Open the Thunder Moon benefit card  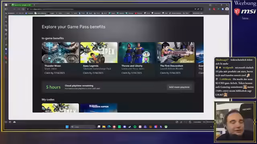coord(60,59)
